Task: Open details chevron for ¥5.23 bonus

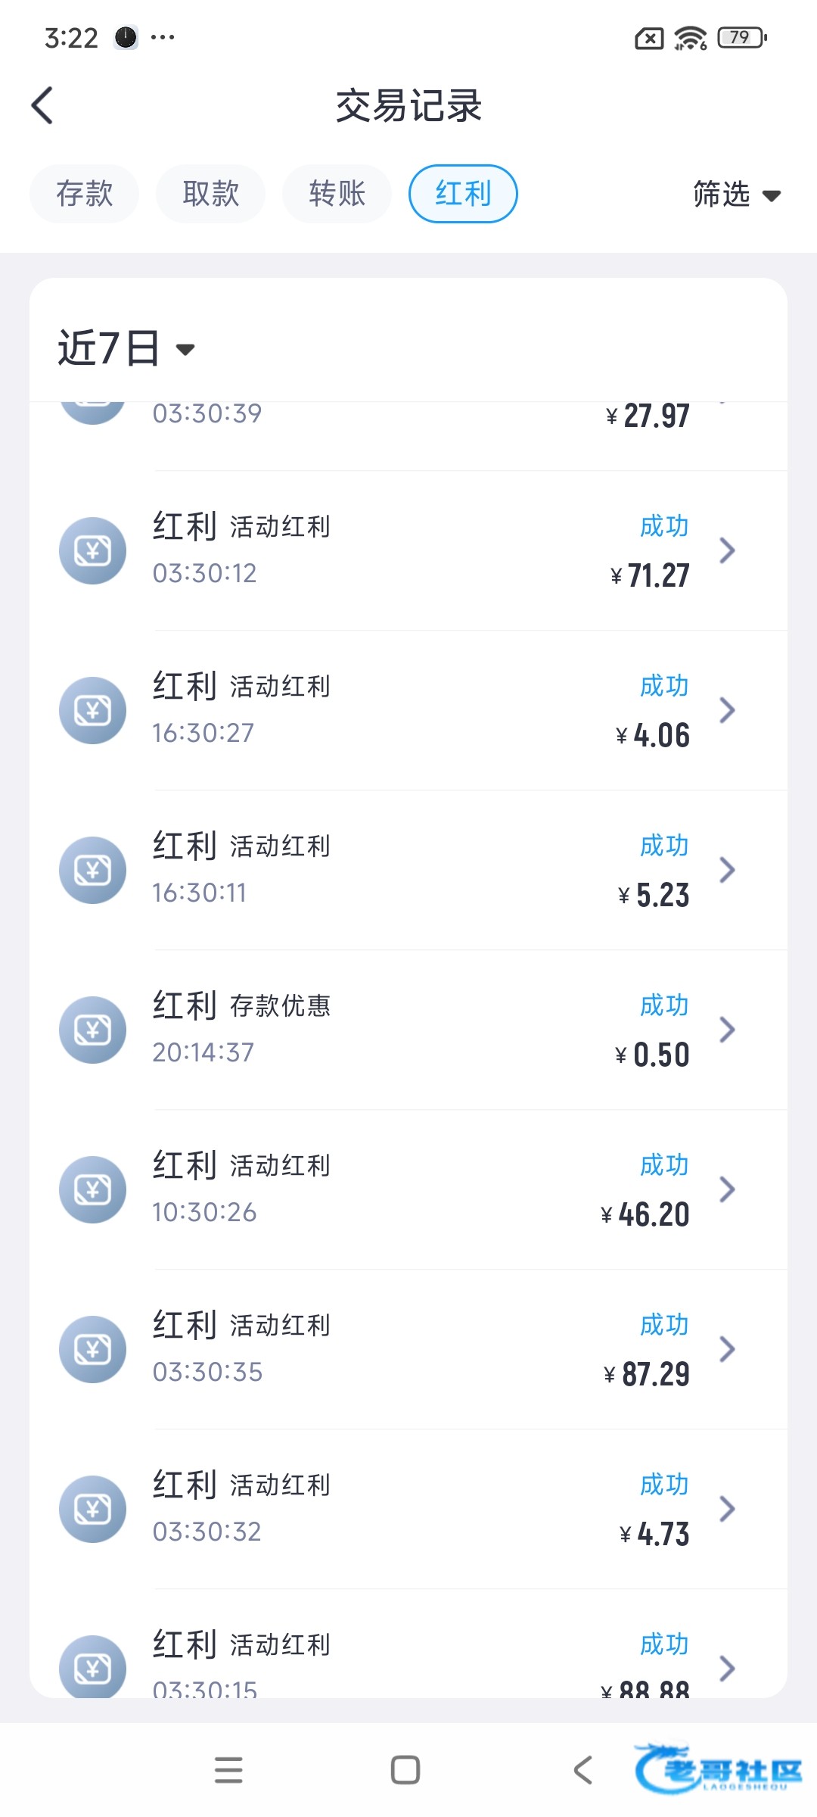Action: point(727,870)
